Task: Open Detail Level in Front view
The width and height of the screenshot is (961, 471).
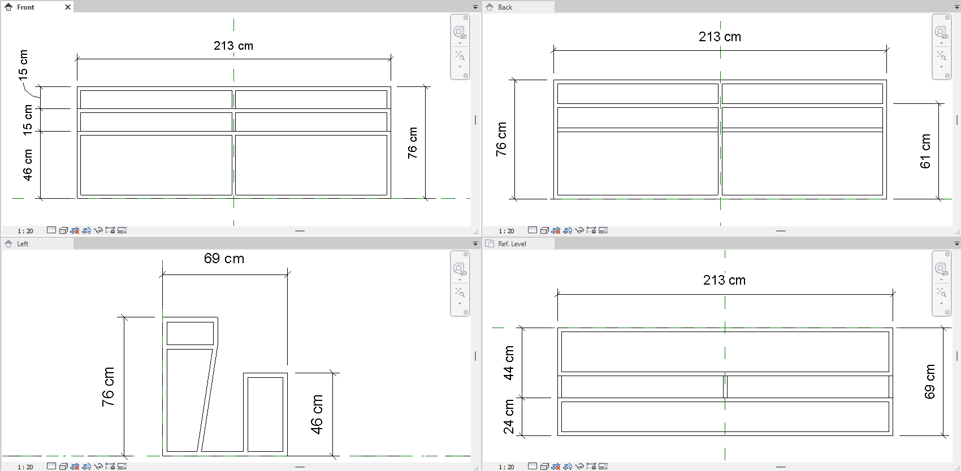Action: click(x=51, y=230)
